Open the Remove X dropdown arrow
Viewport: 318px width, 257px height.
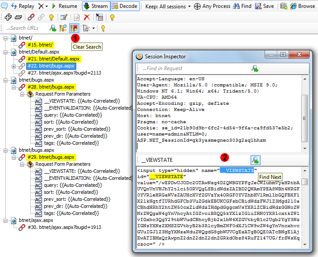[46, 6]
